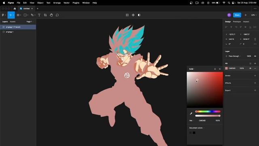
Task: Open the Plugins menu
Action: 76,3
